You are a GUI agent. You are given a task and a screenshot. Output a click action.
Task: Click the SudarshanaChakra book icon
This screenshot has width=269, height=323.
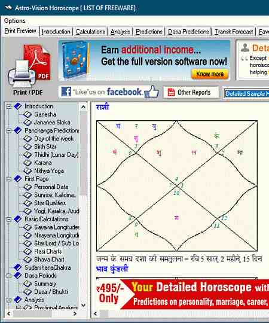coord(18,267)
